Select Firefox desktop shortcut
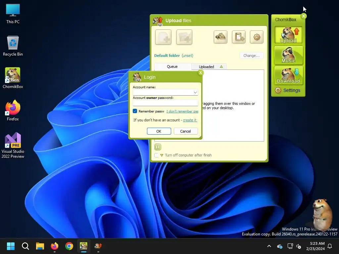339x254 pixels. (13, 110)
